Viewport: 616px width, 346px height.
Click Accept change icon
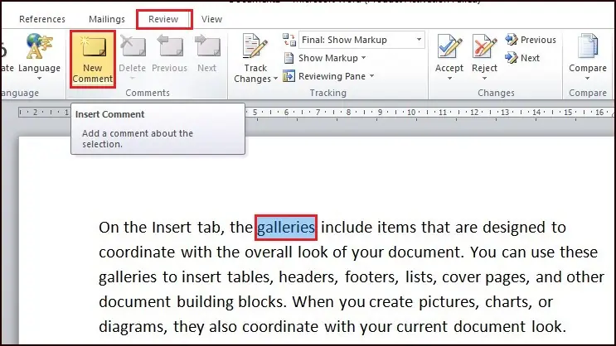(449, 46)
